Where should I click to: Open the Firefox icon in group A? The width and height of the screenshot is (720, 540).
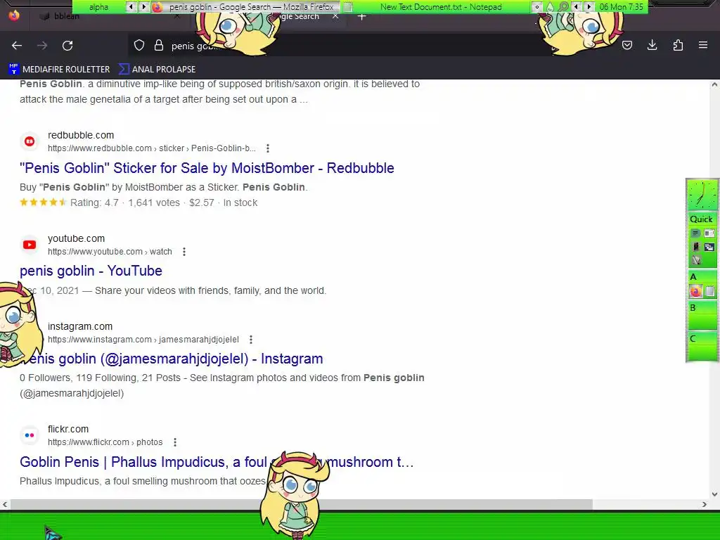pos(695,291)
